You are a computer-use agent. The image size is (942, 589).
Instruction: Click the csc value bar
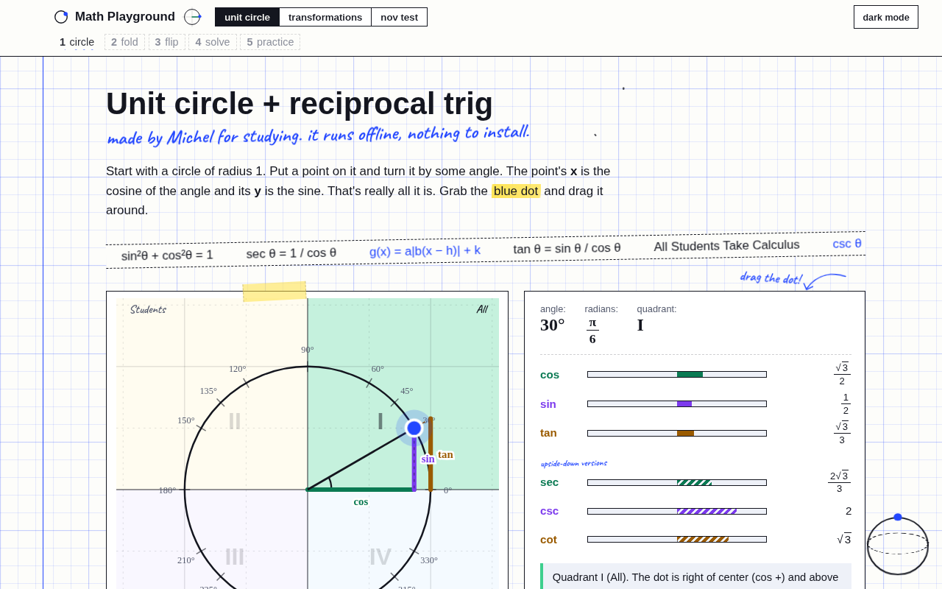[677, 511]
